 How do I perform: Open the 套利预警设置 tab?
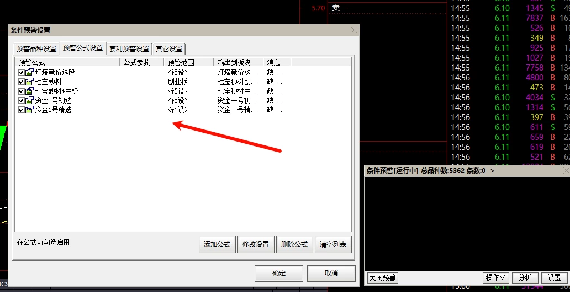coord(129,48)
